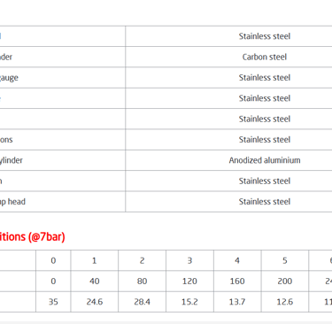Select the cell showing 13.7
The height and width of the screenshot is (324, 332).
pyautogui.click(x=237, y=302)
